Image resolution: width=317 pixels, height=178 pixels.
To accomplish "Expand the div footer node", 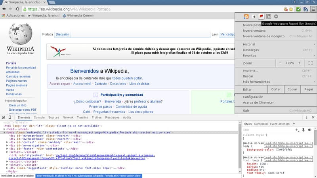I will click(7, 149).
